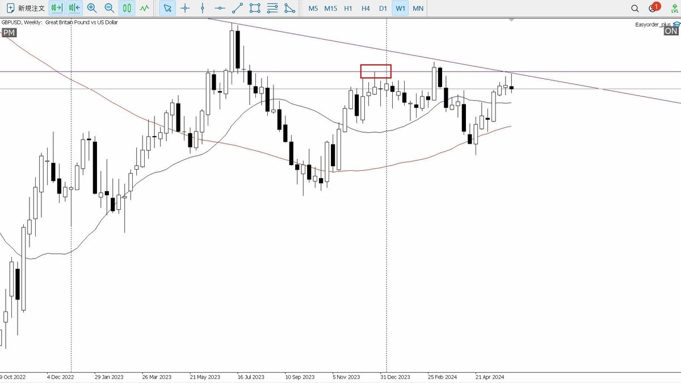
Task: Toggle the ON button on chart
Action: pyautogui.click(x=671, y=31)
